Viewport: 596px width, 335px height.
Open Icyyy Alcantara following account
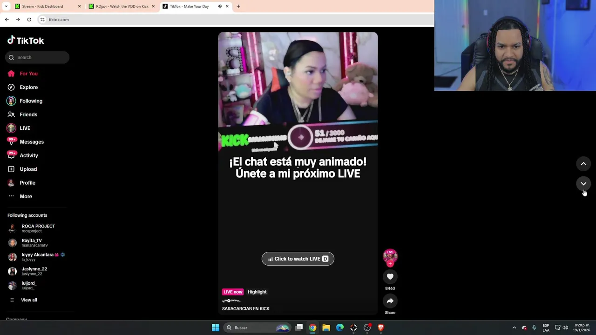tap(36, 257)
